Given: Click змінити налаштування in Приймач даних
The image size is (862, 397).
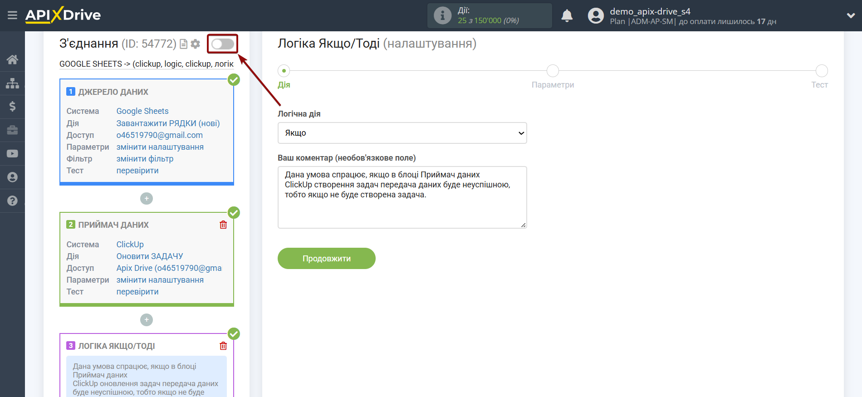Looking at the screenshot, I should click(160, 280).
